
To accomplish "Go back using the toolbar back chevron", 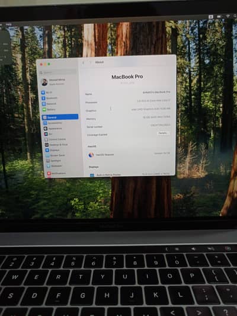I will [x=84, y=63].
